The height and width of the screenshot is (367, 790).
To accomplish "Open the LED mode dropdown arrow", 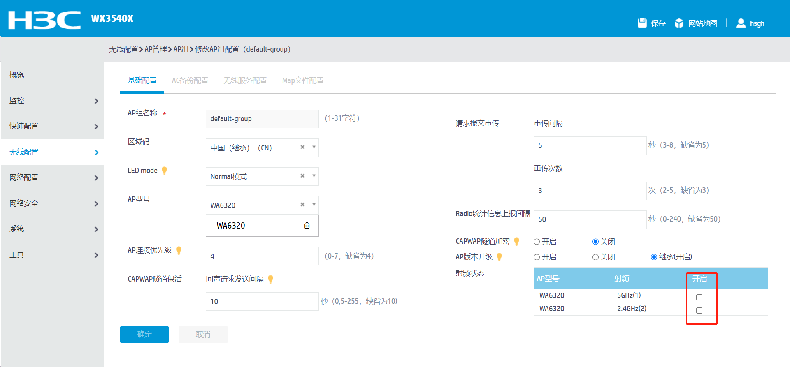I will pos(314,176).
